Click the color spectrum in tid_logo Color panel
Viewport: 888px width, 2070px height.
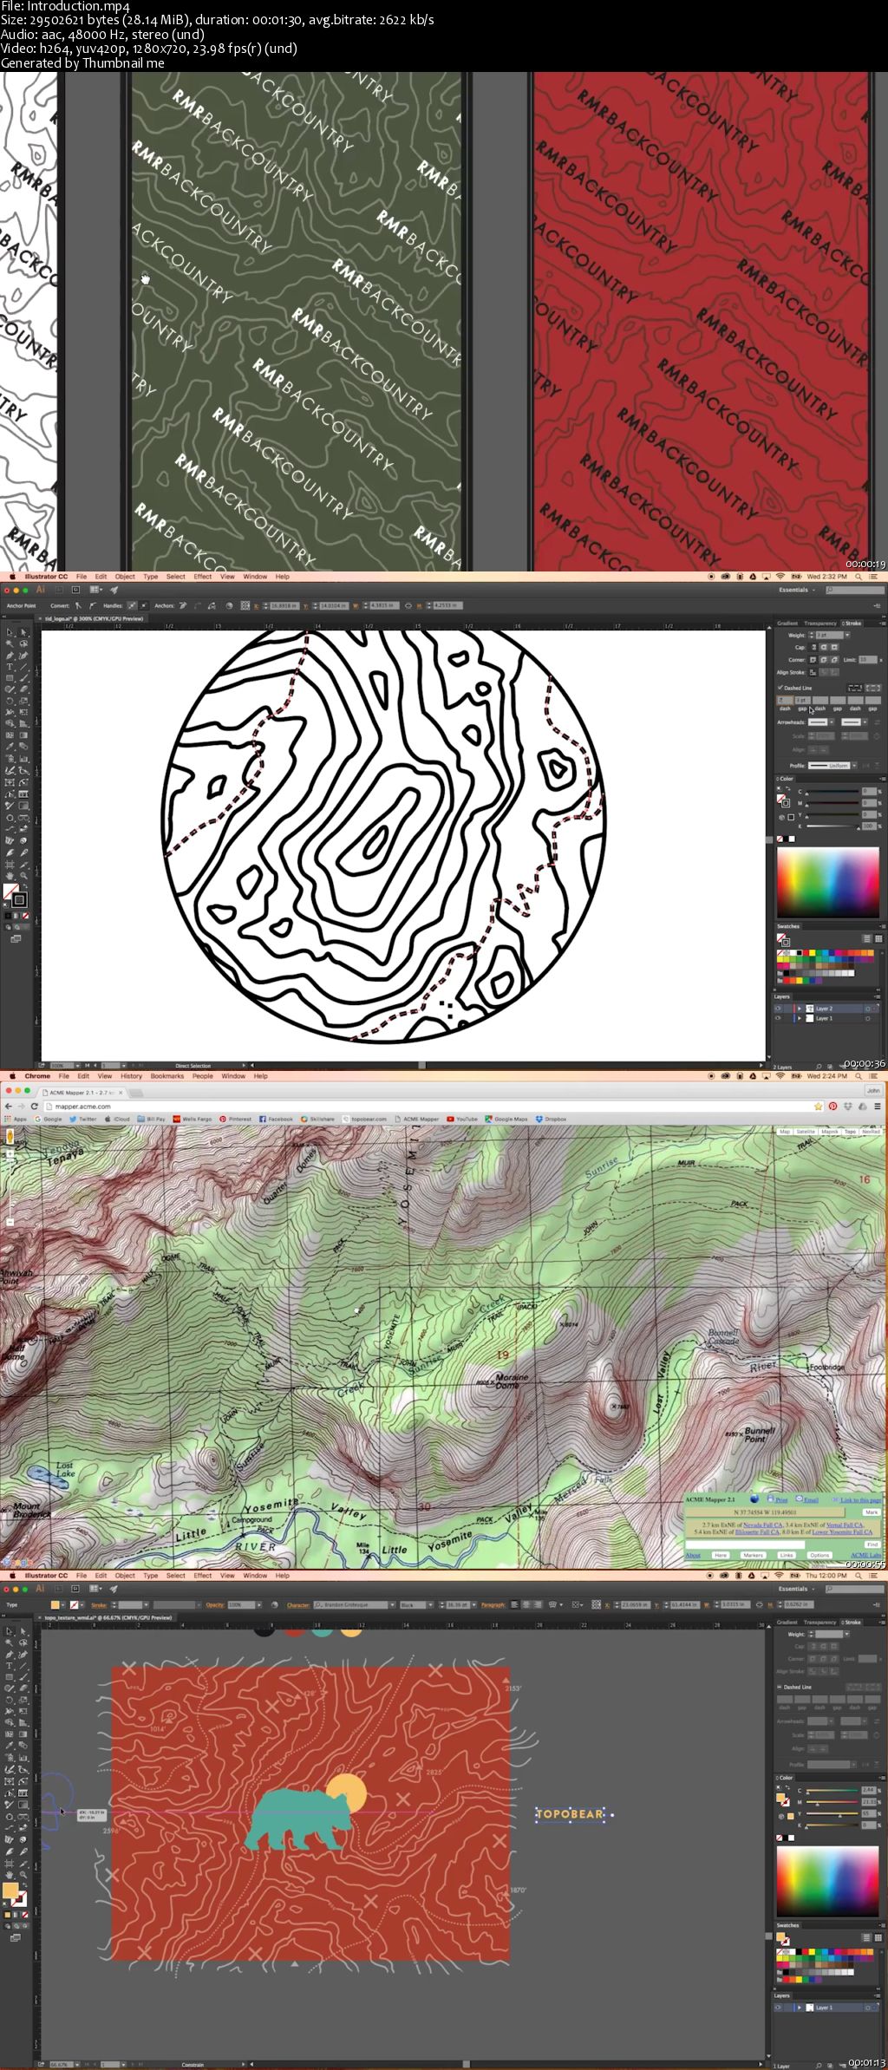coord(828,882)
